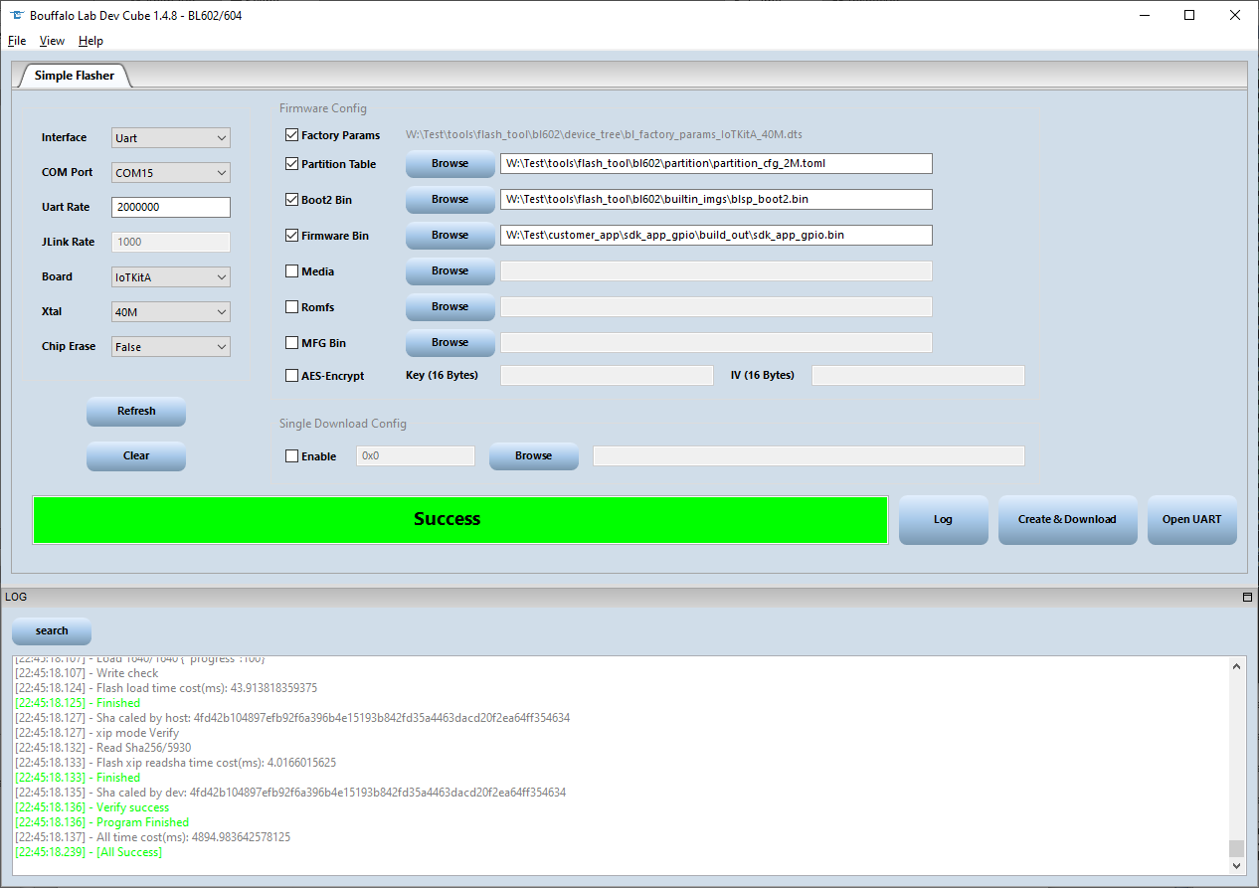Click the 'Program Finished' log line

click(x=102, y=823)
